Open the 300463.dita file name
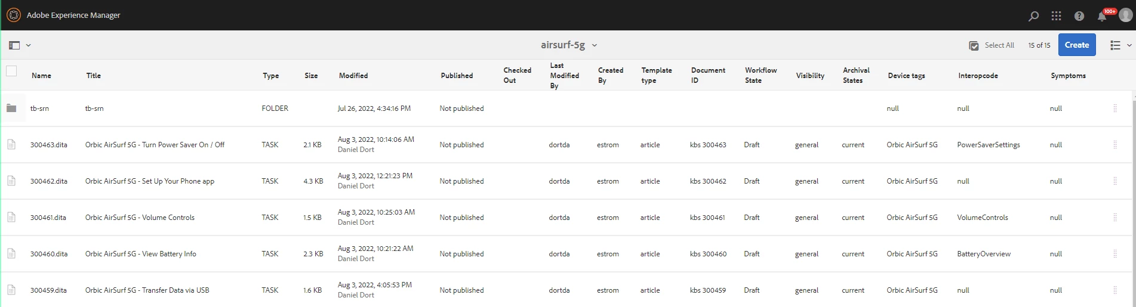This screenshot has width=1136, height=307. [x=48, y=145]
